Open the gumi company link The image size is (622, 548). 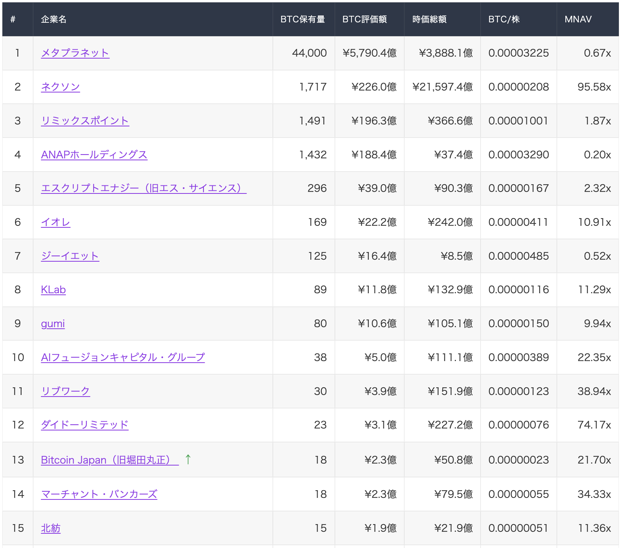tap(53, 323)
